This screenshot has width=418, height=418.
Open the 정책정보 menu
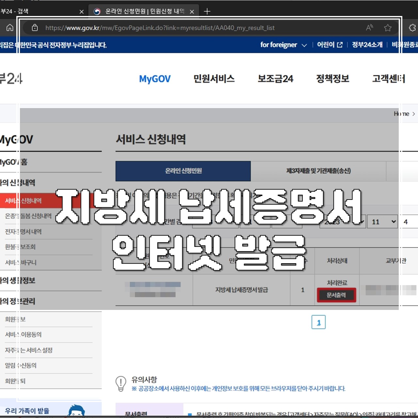click(333, 79)
